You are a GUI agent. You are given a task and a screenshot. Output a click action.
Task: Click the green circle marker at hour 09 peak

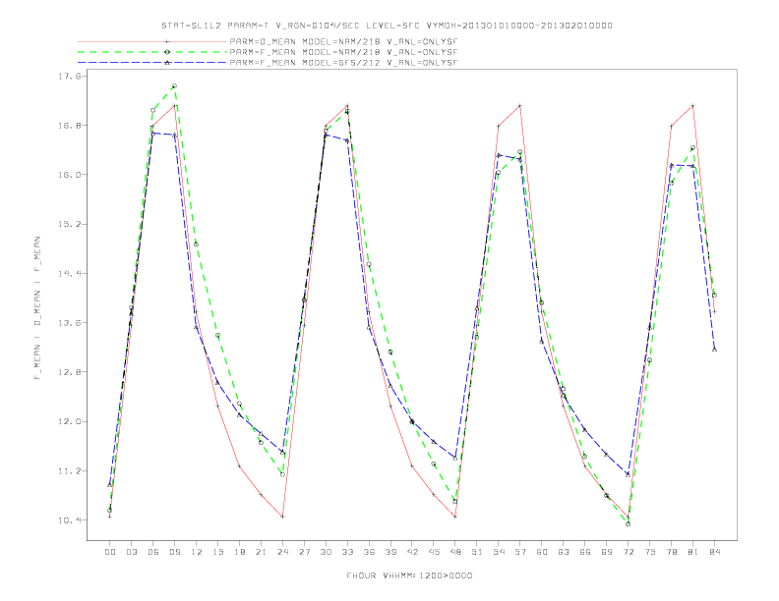[174, 85]
